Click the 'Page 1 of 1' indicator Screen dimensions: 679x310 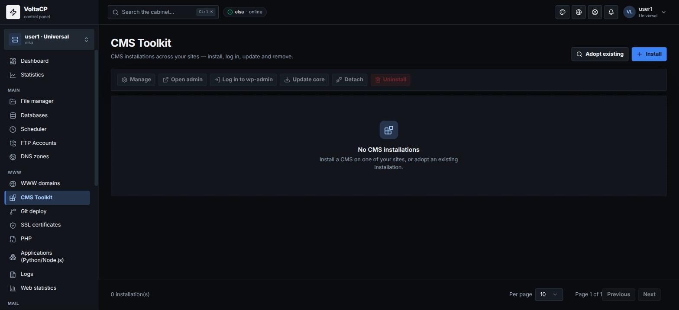(588, 294)
